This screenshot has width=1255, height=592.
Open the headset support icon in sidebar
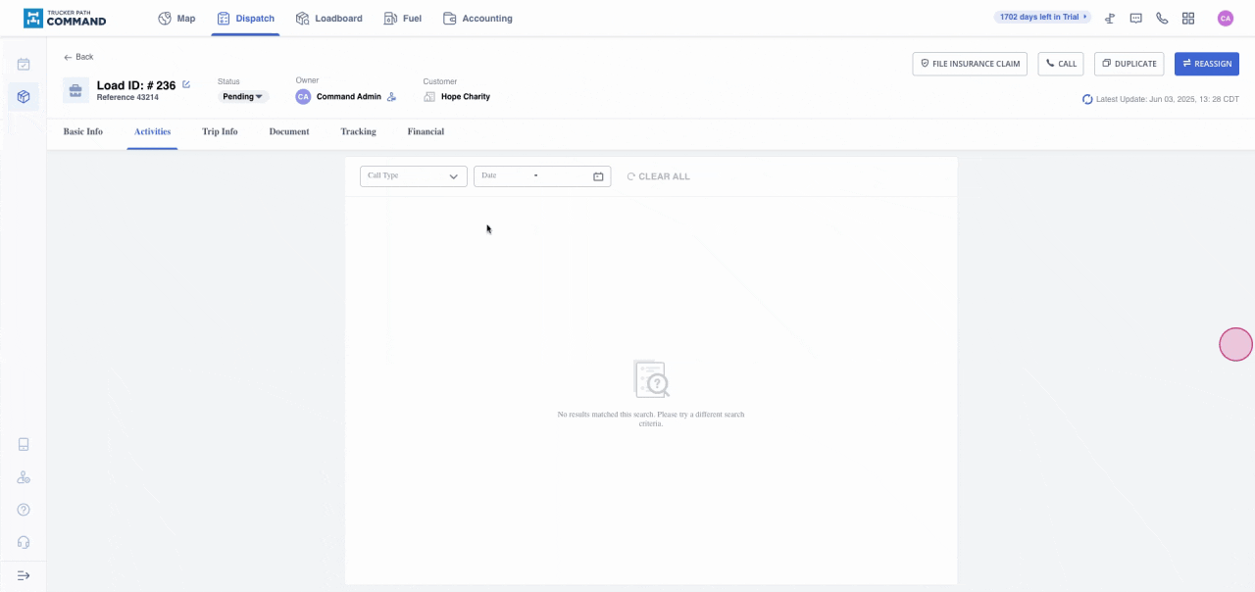pos(24,542)
